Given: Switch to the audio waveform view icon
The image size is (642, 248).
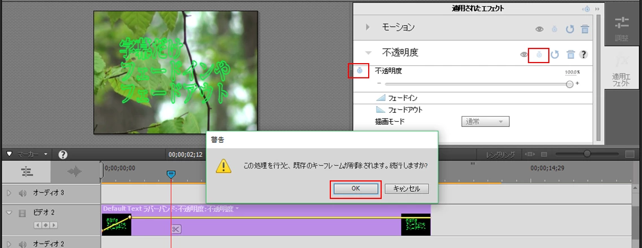Looking at the screenshot, I should (x=75, y=172).
